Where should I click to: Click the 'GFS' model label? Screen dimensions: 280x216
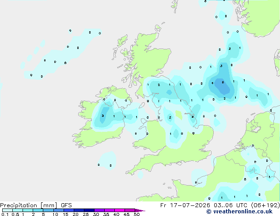point(66,205)
